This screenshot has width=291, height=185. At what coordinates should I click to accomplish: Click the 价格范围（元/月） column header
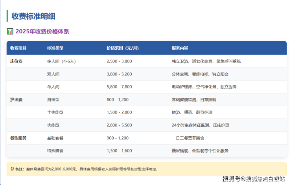click(x=123, y=48)
